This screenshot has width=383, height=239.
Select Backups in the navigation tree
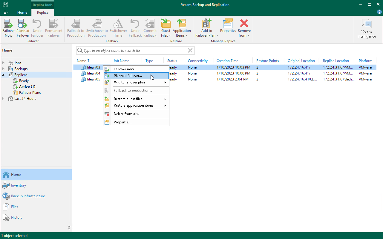coord(21,69)
